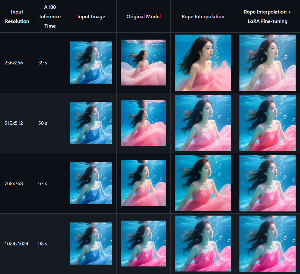Open the 256x256 row Rope Interpolation image
300x274 pixels.
pyautogui.click(x=203, y=63)
